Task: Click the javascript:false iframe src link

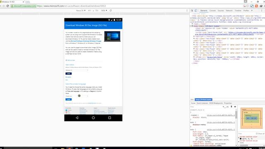Action: point(214,57)
